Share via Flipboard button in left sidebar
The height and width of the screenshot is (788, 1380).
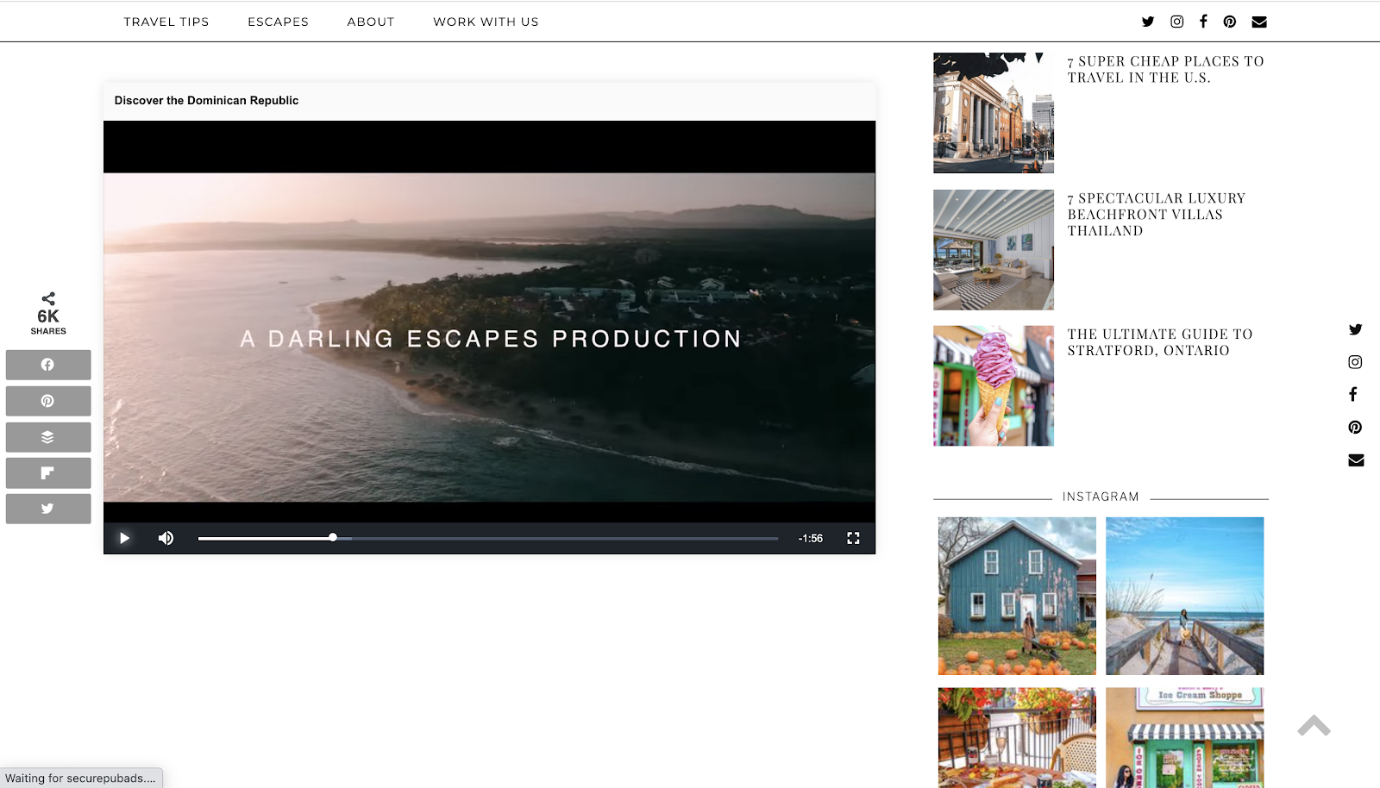click(x=48, y=472)
